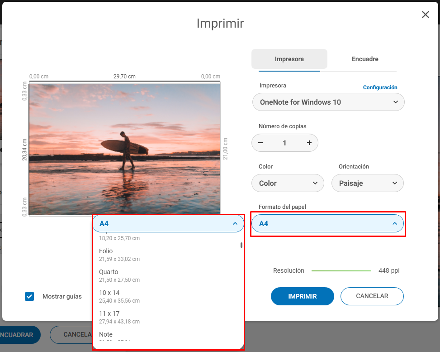Open the OneNote for Windows 10 printer dropdown
The height and width of the screenshot is (352, 440).
click(328, 102)
